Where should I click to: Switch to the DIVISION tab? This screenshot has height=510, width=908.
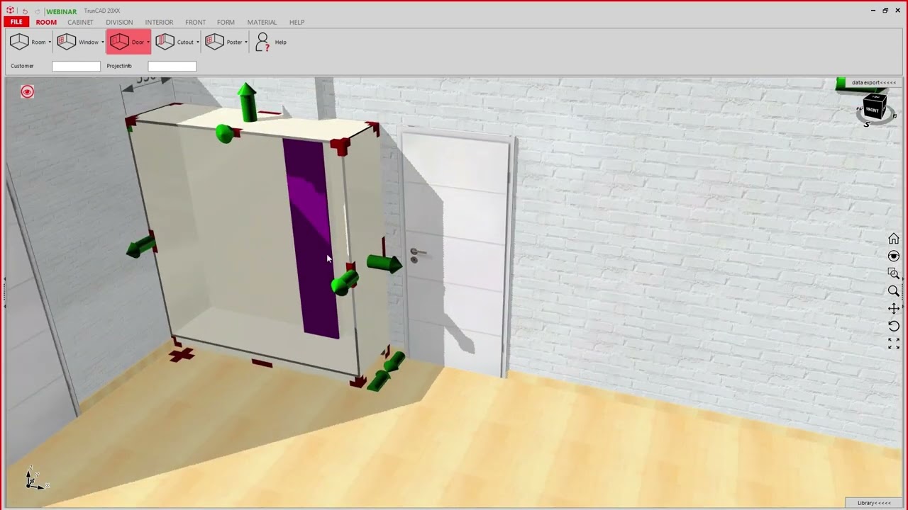(119, 22)
